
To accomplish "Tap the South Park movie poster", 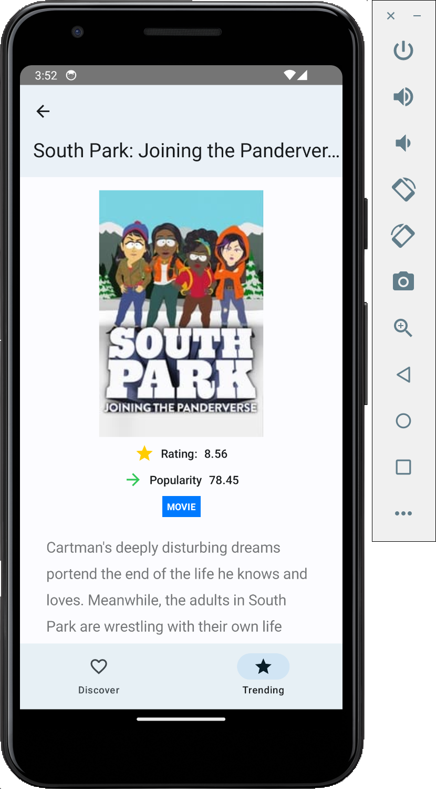I will [181, 313].
